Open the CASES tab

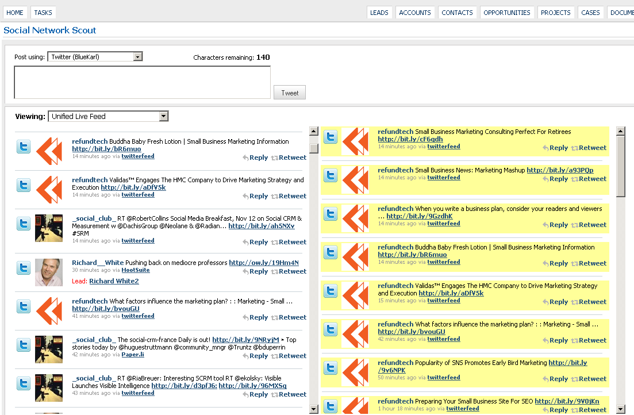(x=591, y=13)
